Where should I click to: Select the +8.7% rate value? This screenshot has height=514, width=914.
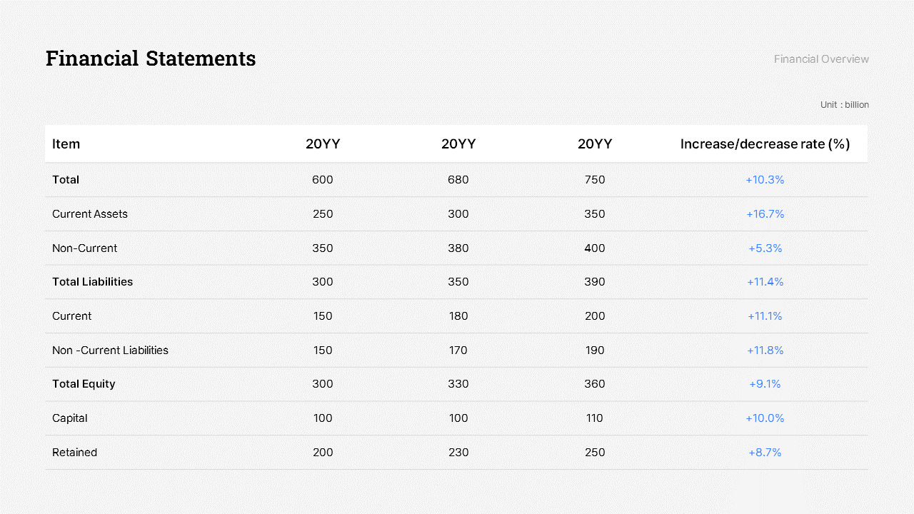[765, 453]
